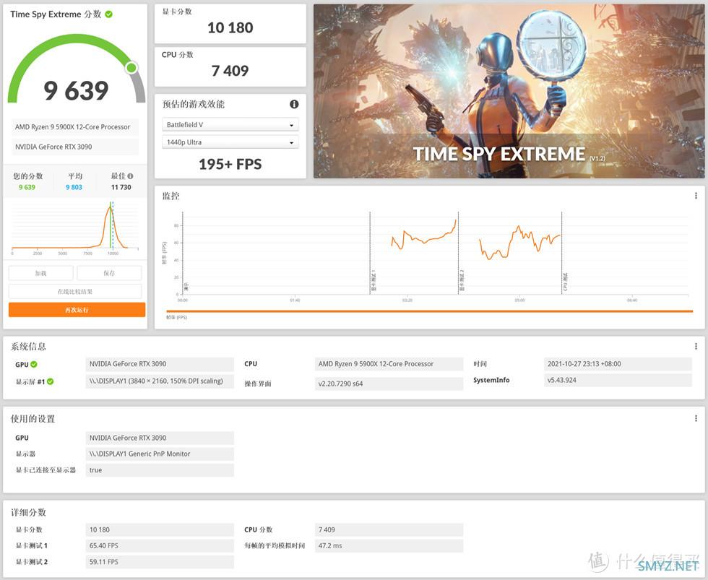Click the CPU score 7 409 card
Viewport: 708px width, 580px height.
click(x=230, y=66)
